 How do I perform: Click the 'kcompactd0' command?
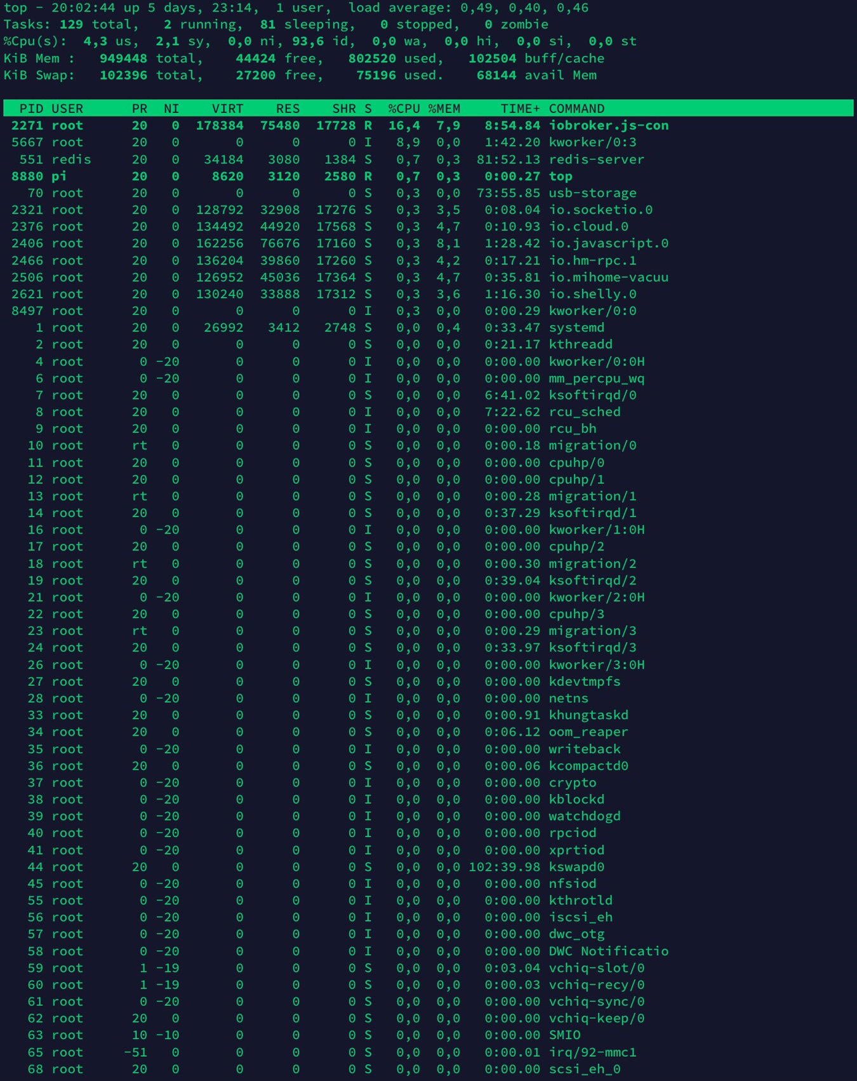588,766
